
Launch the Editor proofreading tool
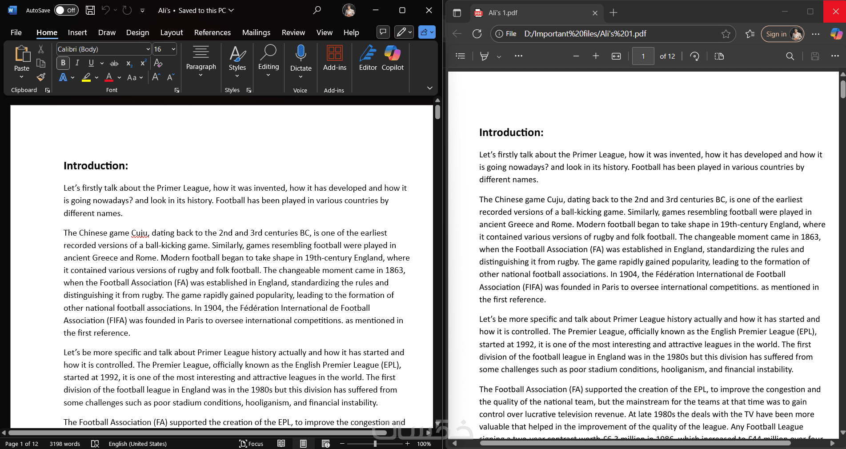tap(368, 58)
